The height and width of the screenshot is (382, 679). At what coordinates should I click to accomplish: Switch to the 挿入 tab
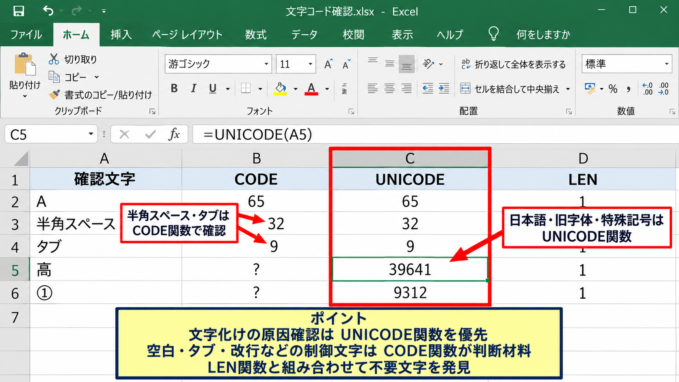121,35
